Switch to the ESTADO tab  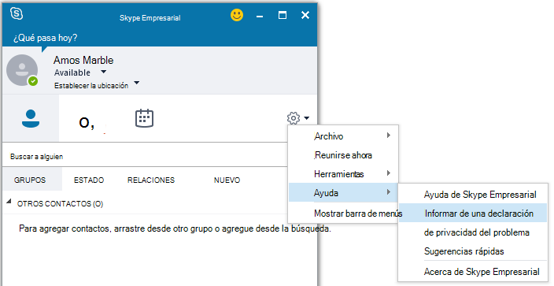point(89,180)
